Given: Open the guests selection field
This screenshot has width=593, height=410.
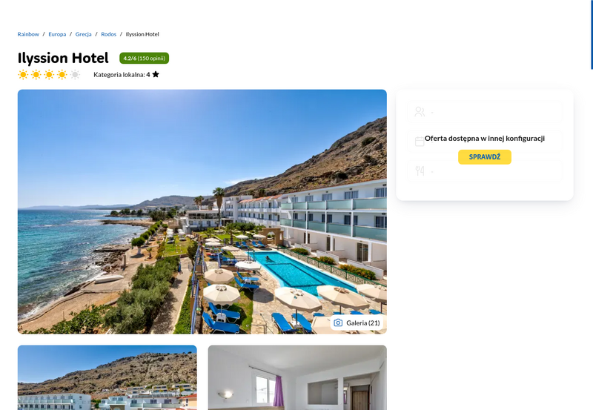Looking at the screenshot, I should coord(485,111).
